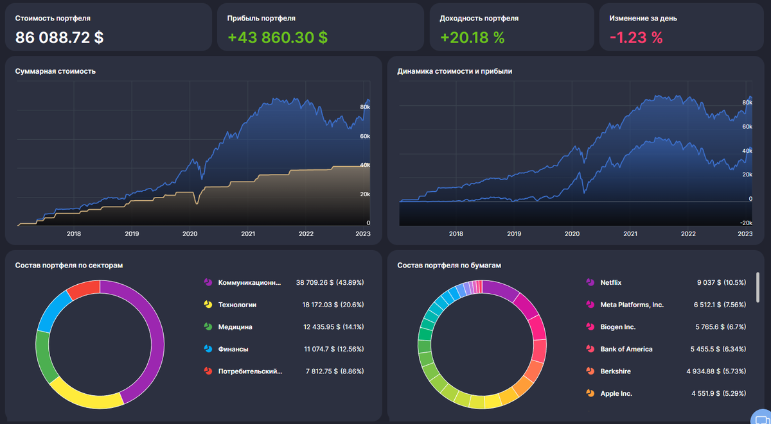Select the Медицина sector label
The width and height of the screenshot is (771, 424).
click(x=235, y=326)
